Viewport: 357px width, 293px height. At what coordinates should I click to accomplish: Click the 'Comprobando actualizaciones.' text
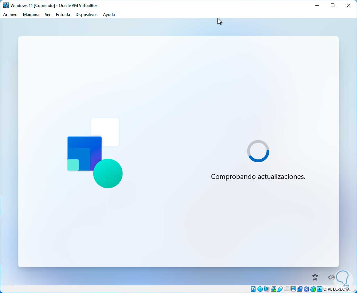[258, 176]
